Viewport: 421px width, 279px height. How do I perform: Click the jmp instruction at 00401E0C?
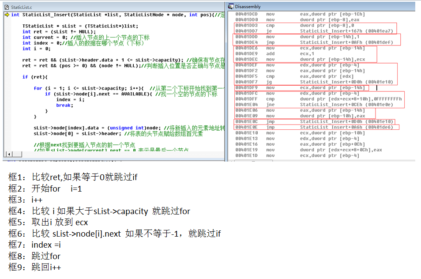[x=314, y=121]
